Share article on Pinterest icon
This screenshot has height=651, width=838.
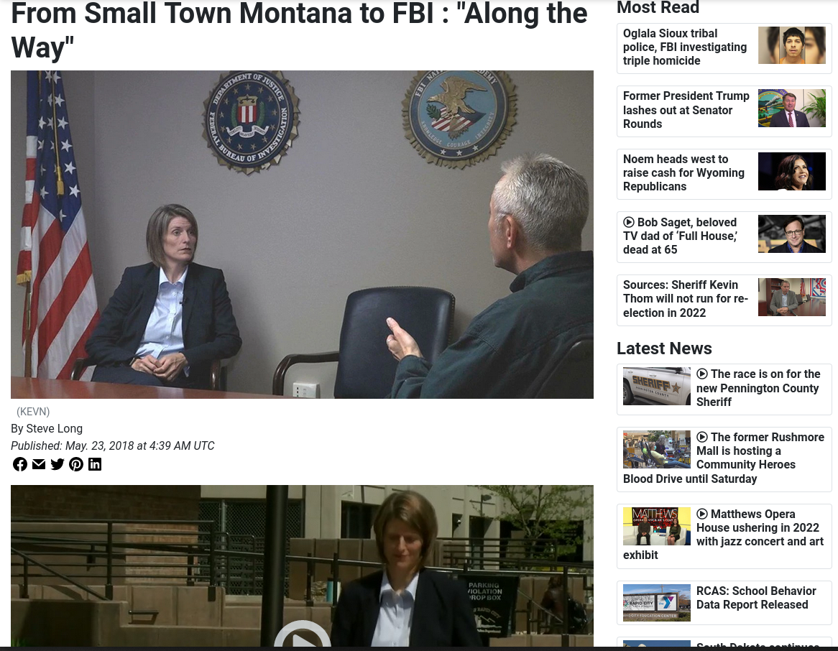coord(76,464)
